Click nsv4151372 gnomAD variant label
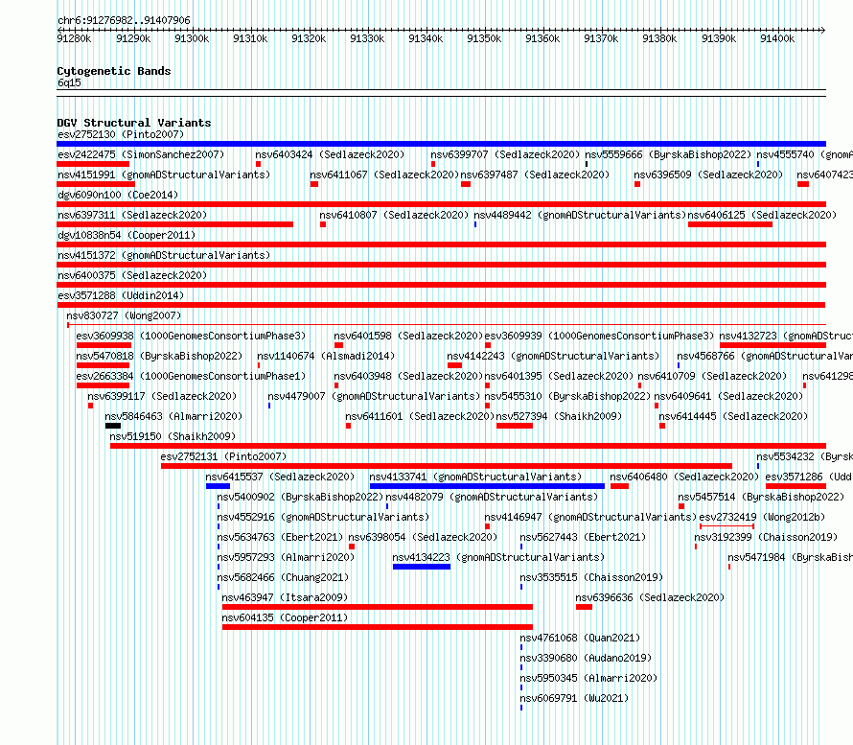 [164, 255]
